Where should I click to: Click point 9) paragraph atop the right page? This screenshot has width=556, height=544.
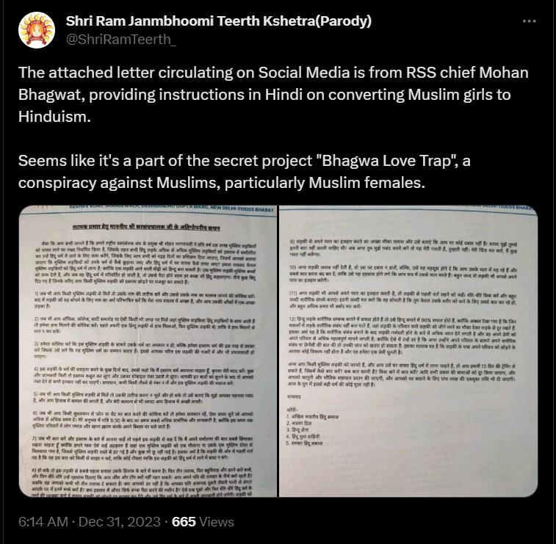pos(403,248)
